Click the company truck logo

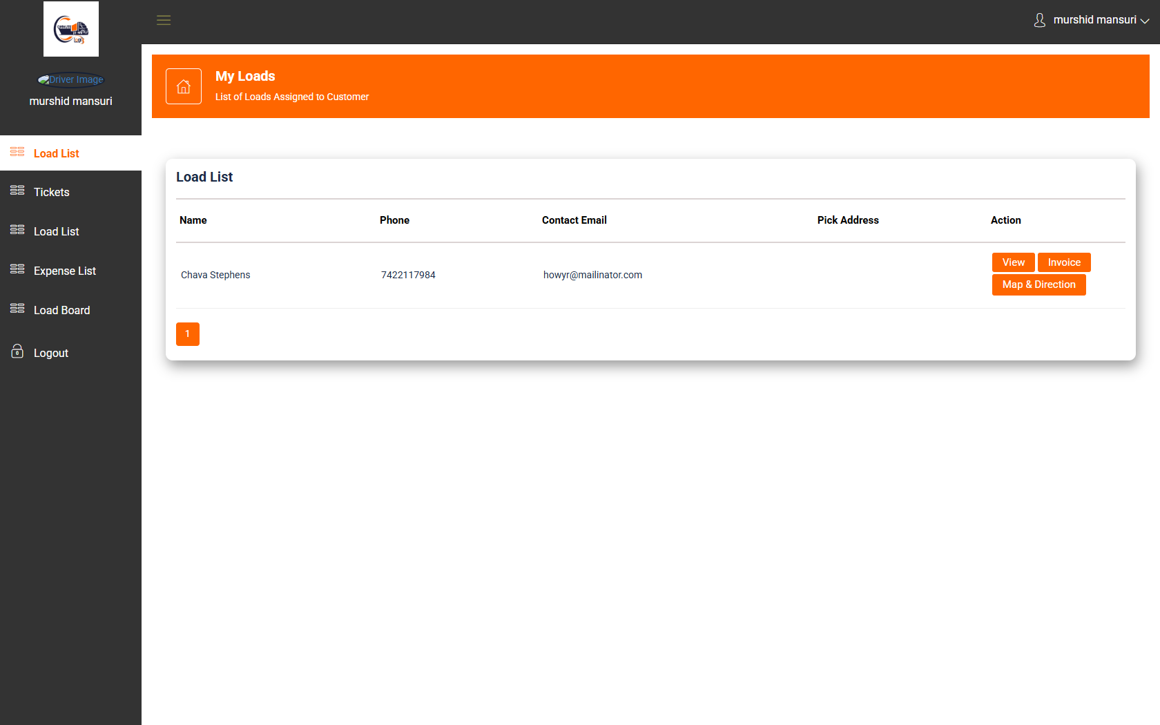click(x=70, y=28)
